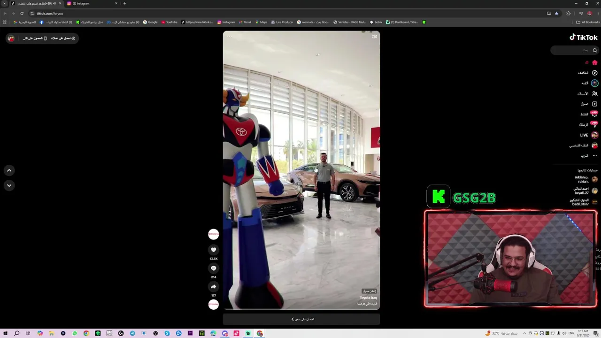Viewport: 601px width, 338px height.
Task: Open the badri.stor7 followed account
Action: (584, 202)
